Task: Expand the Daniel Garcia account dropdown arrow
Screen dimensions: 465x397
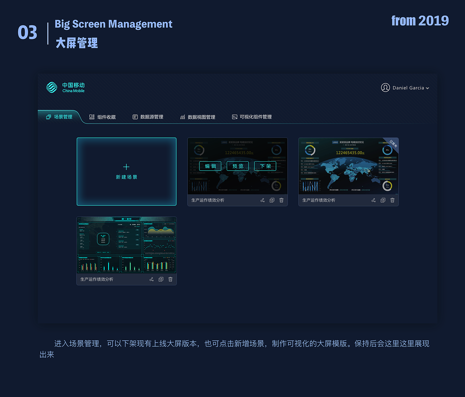Action: point(428,88)
